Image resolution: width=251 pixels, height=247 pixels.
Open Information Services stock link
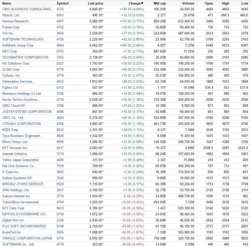(x=19, y=81)
